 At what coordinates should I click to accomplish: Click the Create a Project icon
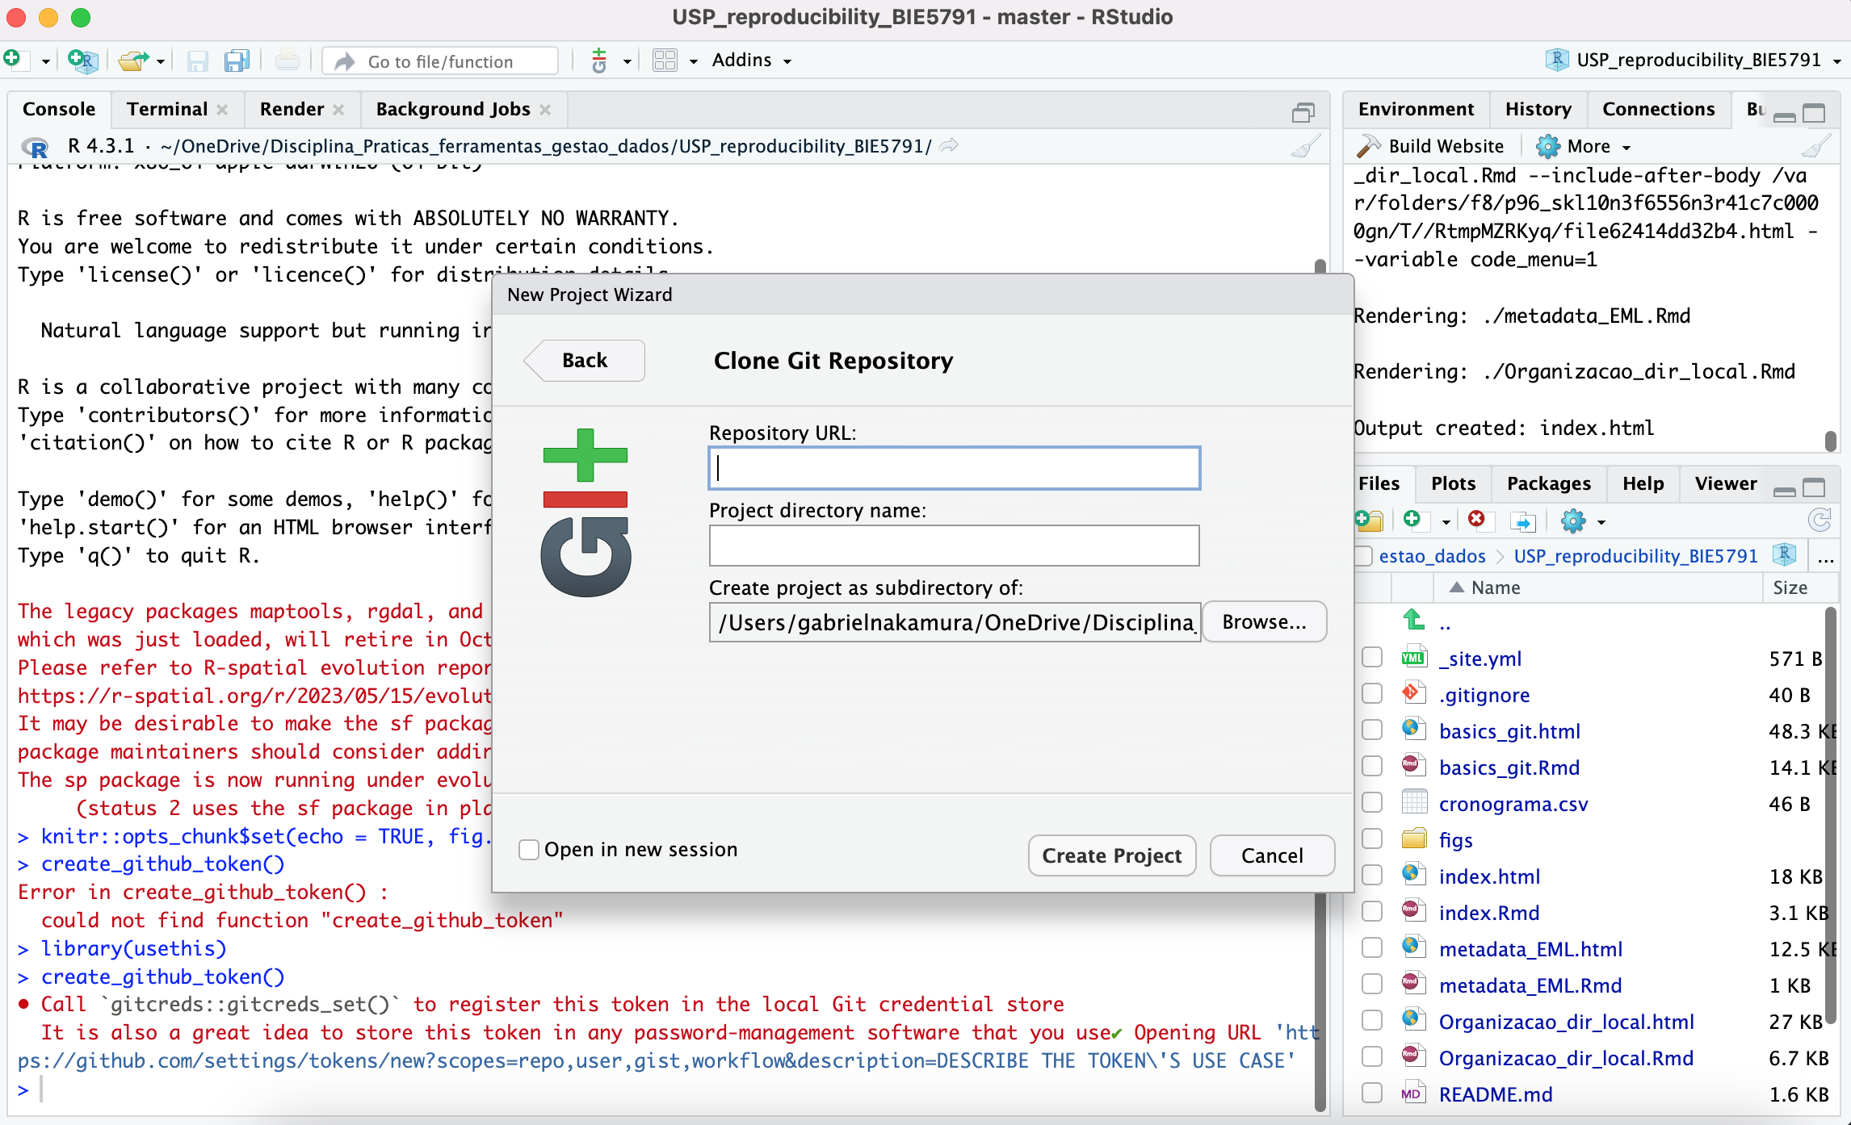(x=82, y=61)
